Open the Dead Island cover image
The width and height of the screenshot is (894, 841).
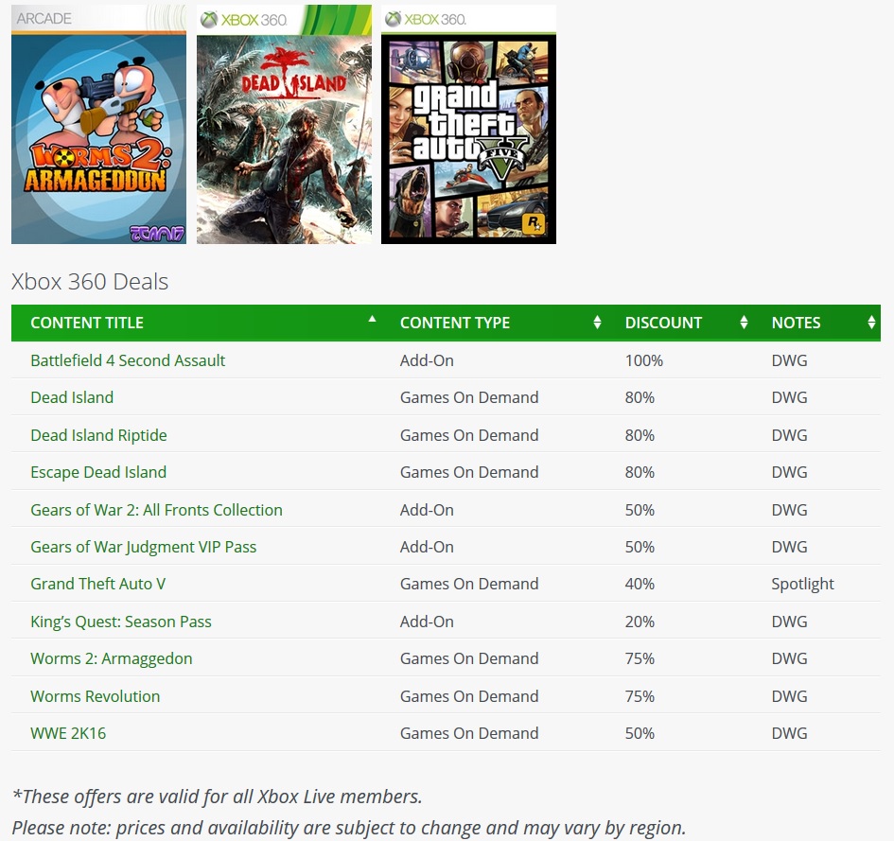pos(284,124)
